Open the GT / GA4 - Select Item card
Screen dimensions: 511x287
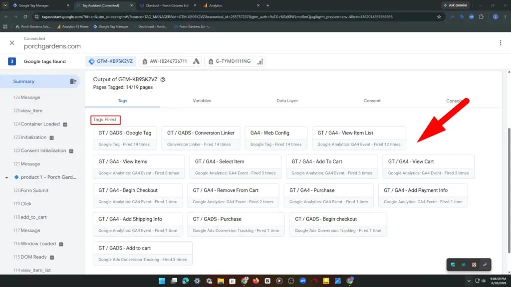[236, 166]
